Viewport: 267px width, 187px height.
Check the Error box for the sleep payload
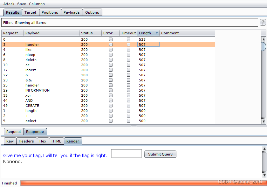pyautogui.click(x=111, y=54)
